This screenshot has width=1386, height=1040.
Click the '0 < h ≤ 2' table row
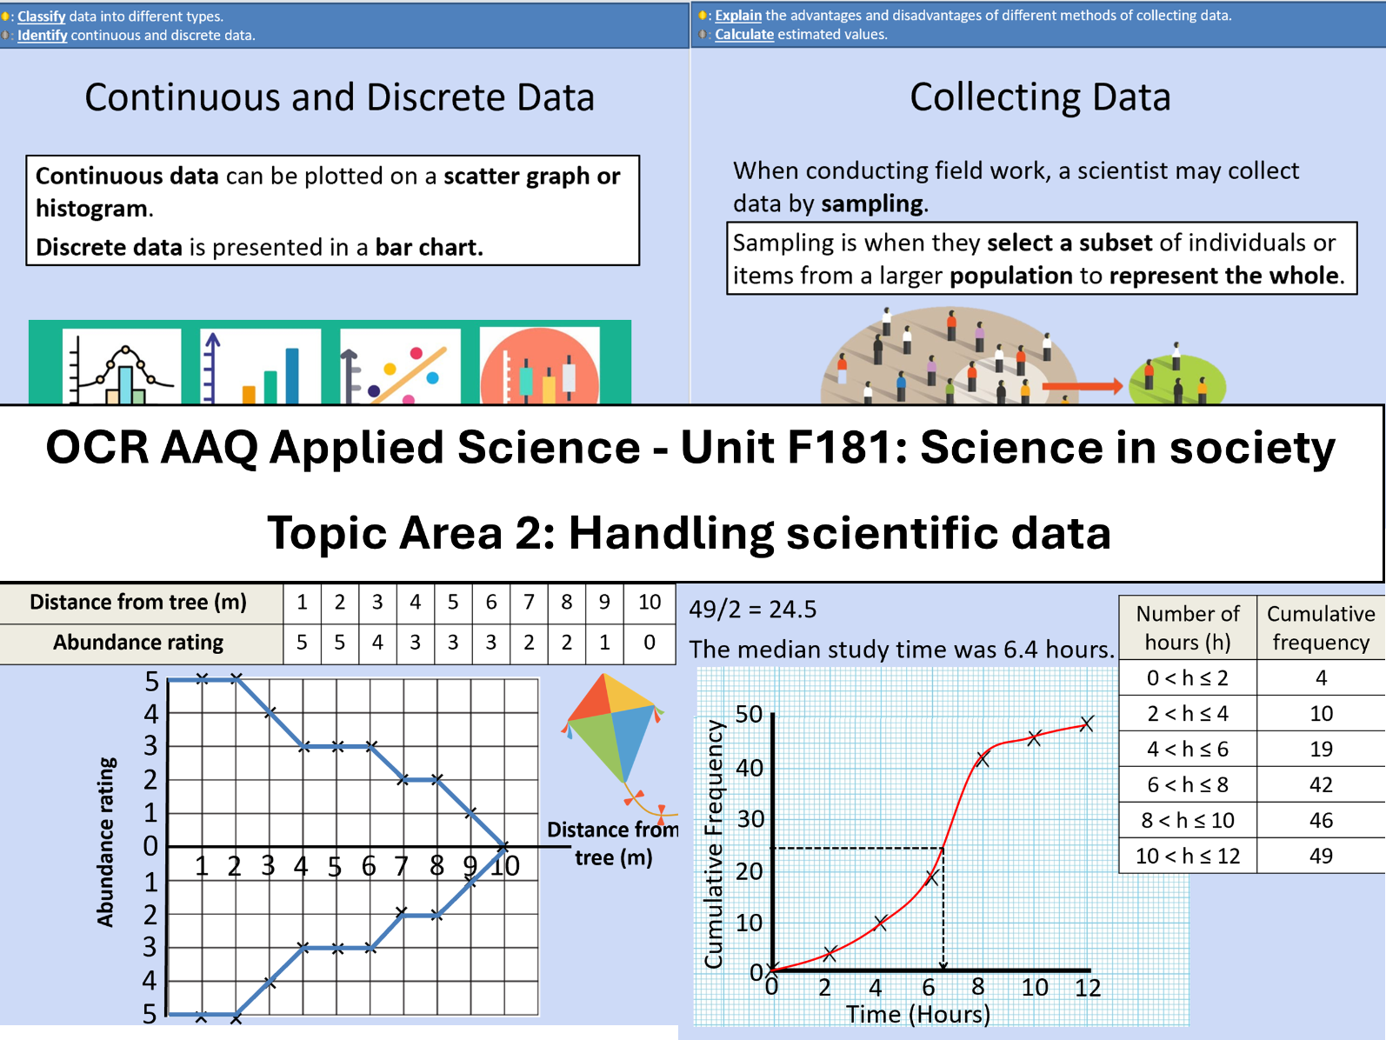click(x=1252, y=678)
